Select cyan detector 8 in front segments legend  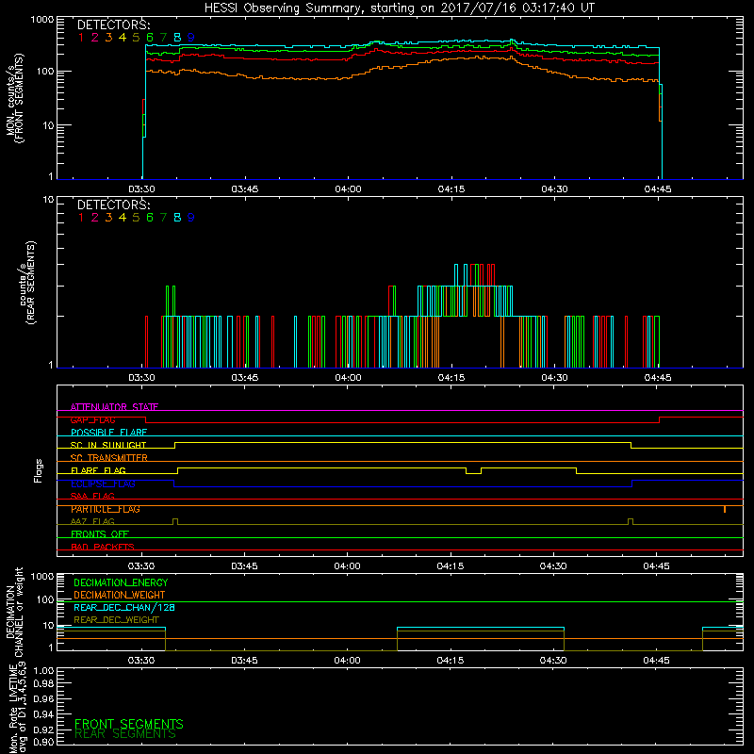[x=177, y=38]
